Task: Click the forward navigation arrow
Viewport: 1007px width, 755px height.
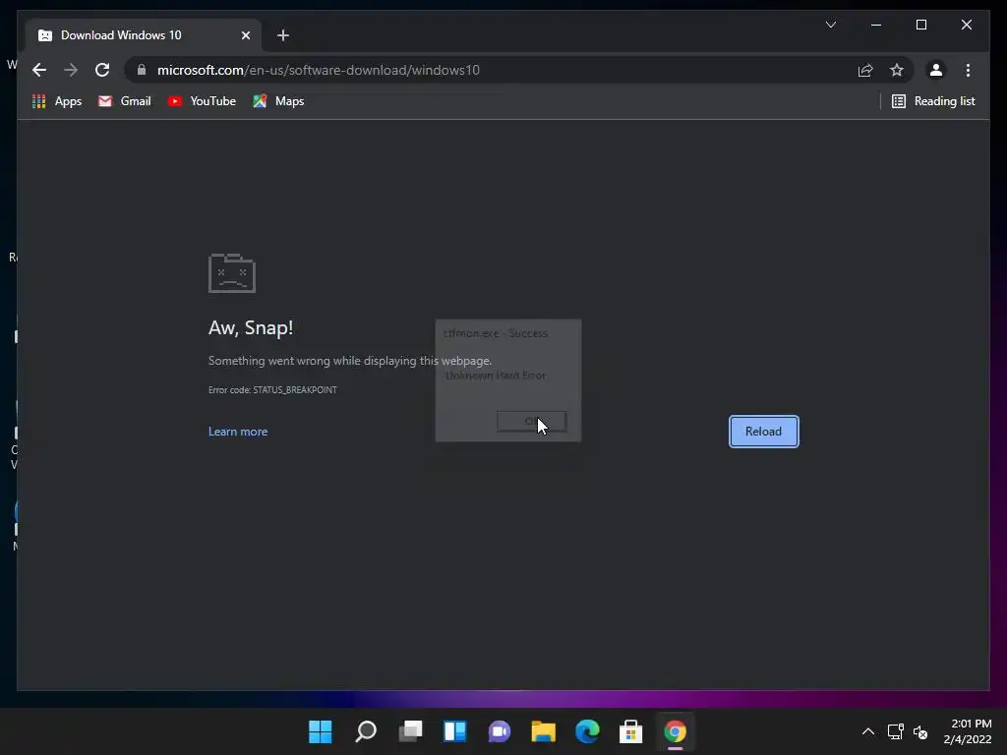Action: pyautogui.click(x=71, y=70)
